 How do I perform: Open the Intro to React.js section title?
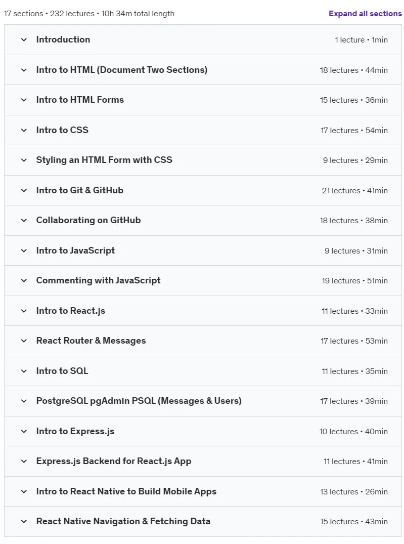pyautogui.click(x=70, y=311)
